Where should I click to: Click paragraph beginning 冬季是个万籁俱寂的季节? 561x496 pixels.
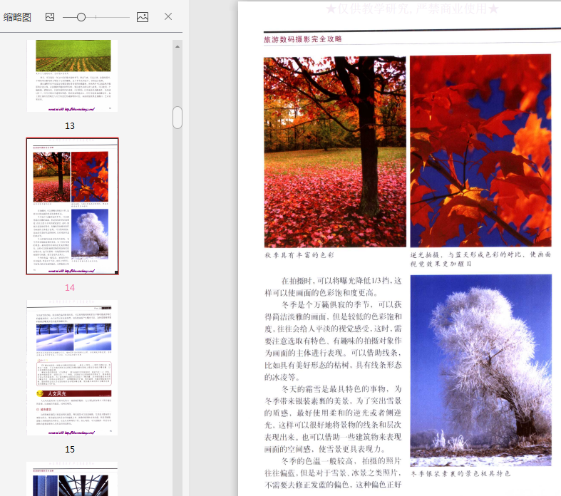[x=333, y=341]
